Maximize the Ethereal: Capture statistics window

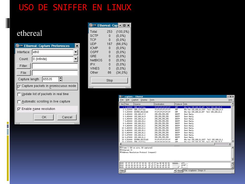click(124, 25)
